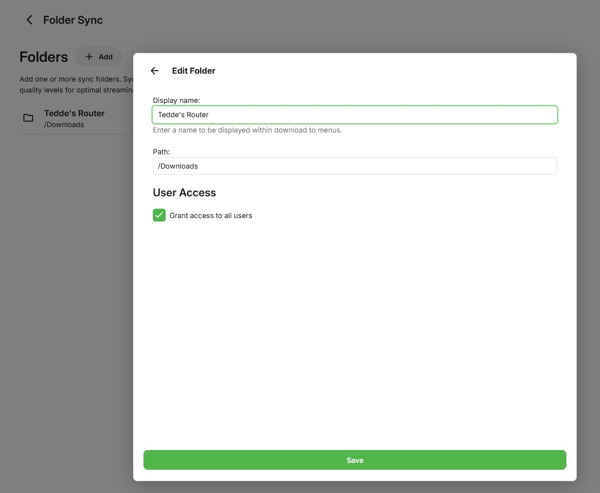Click the display name helper text
The width and height of the screenshot is (600, 493).
pos(247,130)
